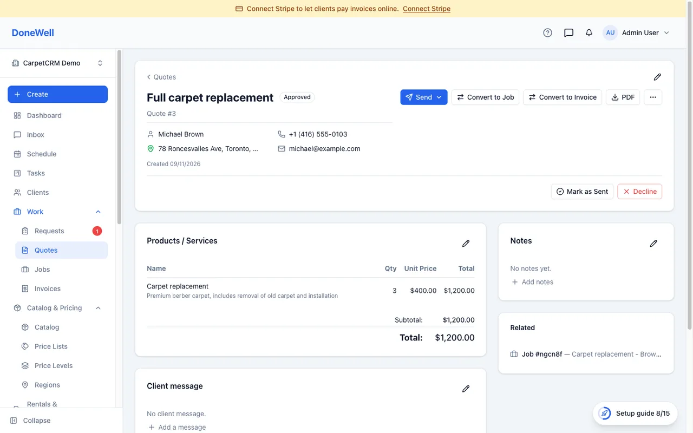693x433 pixels.
Task: Edit Client message with pencil icon
Action: (466, 389)
